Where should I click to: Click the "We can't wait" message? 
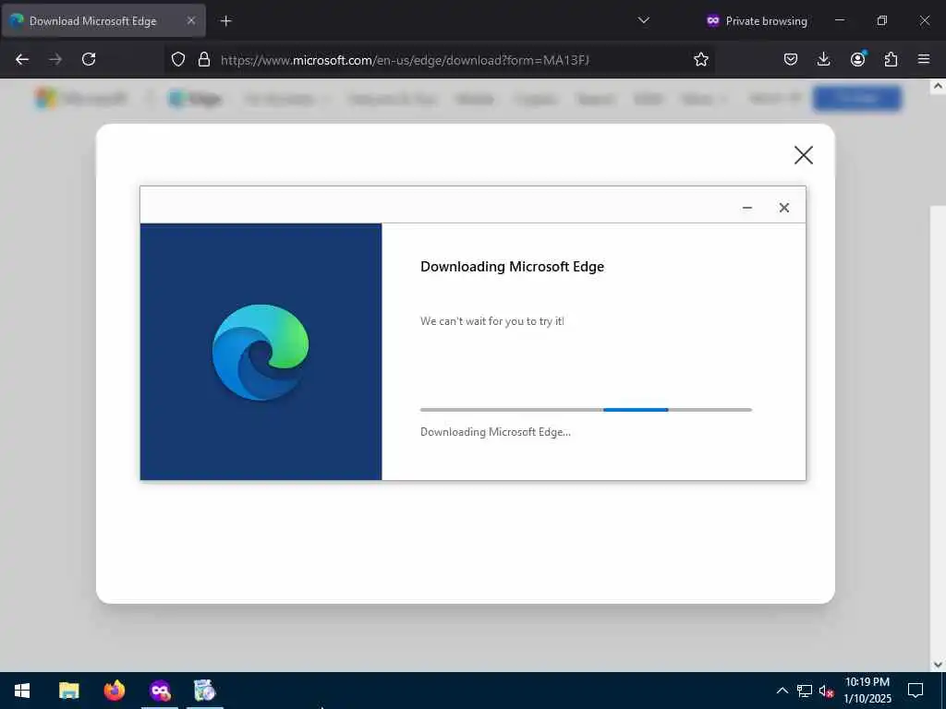coord(492,321)
